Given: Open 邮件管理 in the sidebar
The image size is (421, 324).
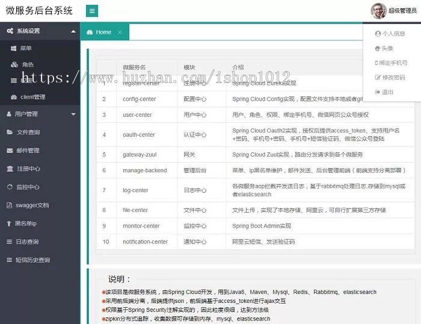Looking at the screenshot, I should (x=28, y=151).
